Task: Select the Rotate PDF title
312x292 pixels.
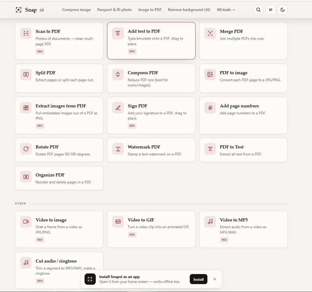Action: [x=47, y=147]
